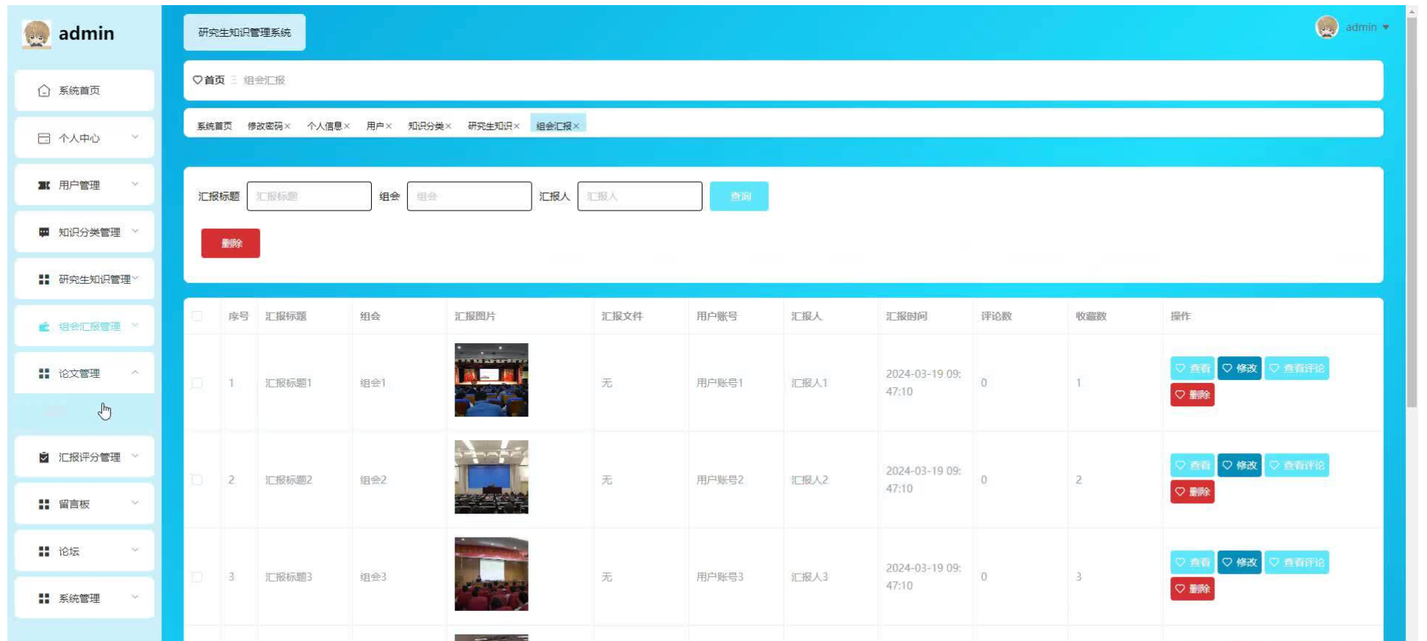Viewport: 1427px width, 641px height.
Task: Open report thumbnail image of 汇报标题2
Action: (x=491, y=477)
